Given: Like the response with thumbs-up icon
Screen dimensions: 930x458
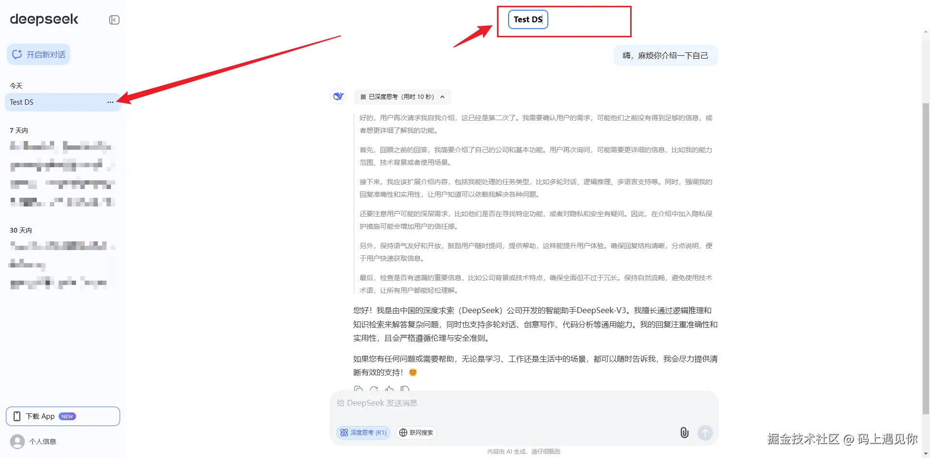Looking at the screenshot, I should [389, 389].
